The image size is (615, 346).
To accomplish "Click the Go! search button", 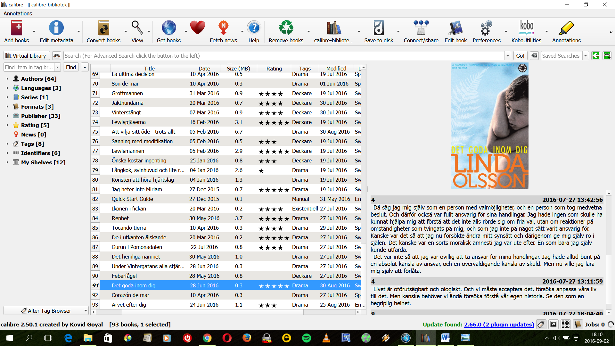I will [520, 56].
